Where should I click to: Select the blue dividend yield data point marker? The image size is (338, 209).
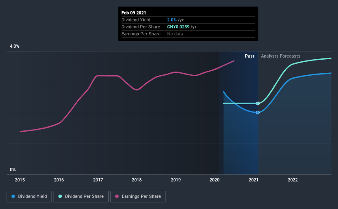point(258,112)
